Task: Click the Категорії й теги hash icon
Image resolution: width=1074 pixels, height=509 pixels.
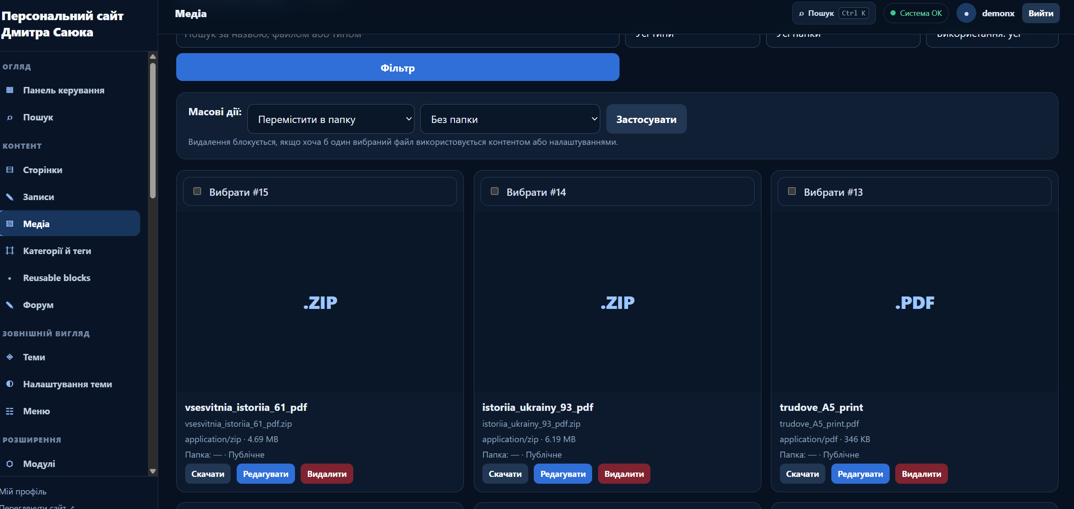Action: 10,251
